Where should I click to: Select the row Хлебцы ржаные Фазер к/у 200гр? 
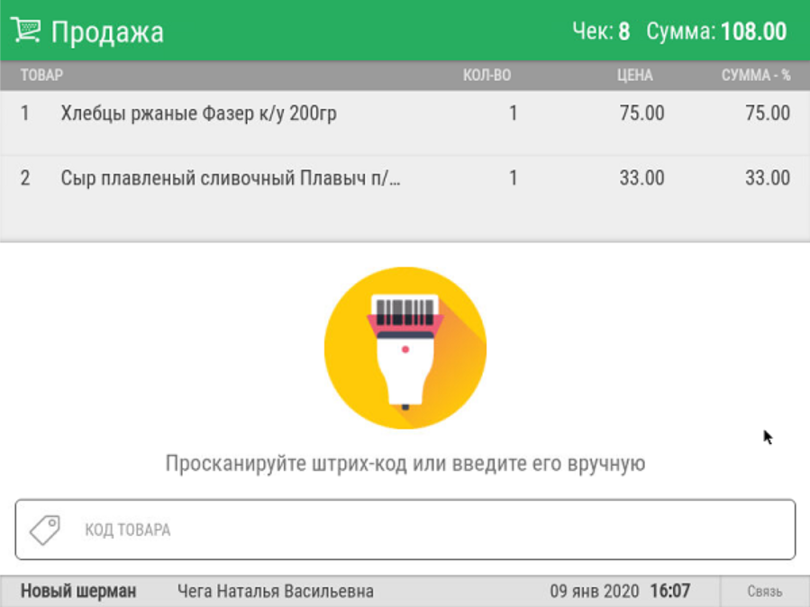click(405, 122)
